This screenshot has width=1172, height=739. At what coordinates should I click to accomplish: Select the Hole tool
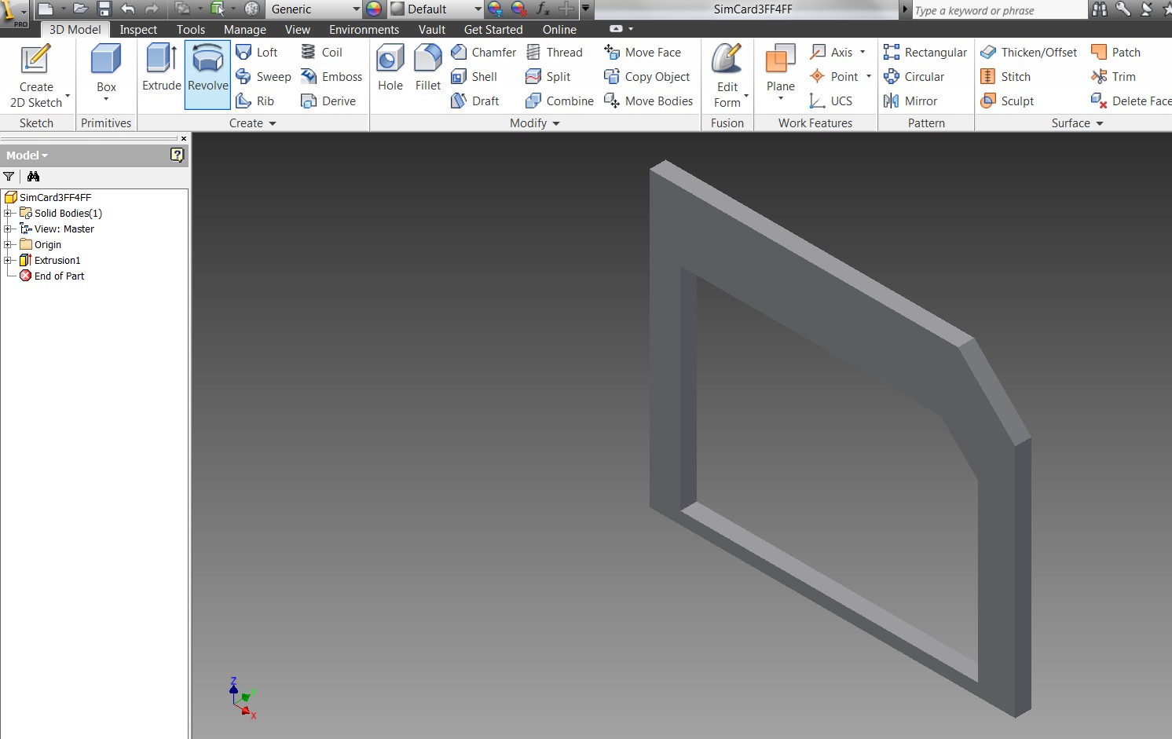[390, 69]
